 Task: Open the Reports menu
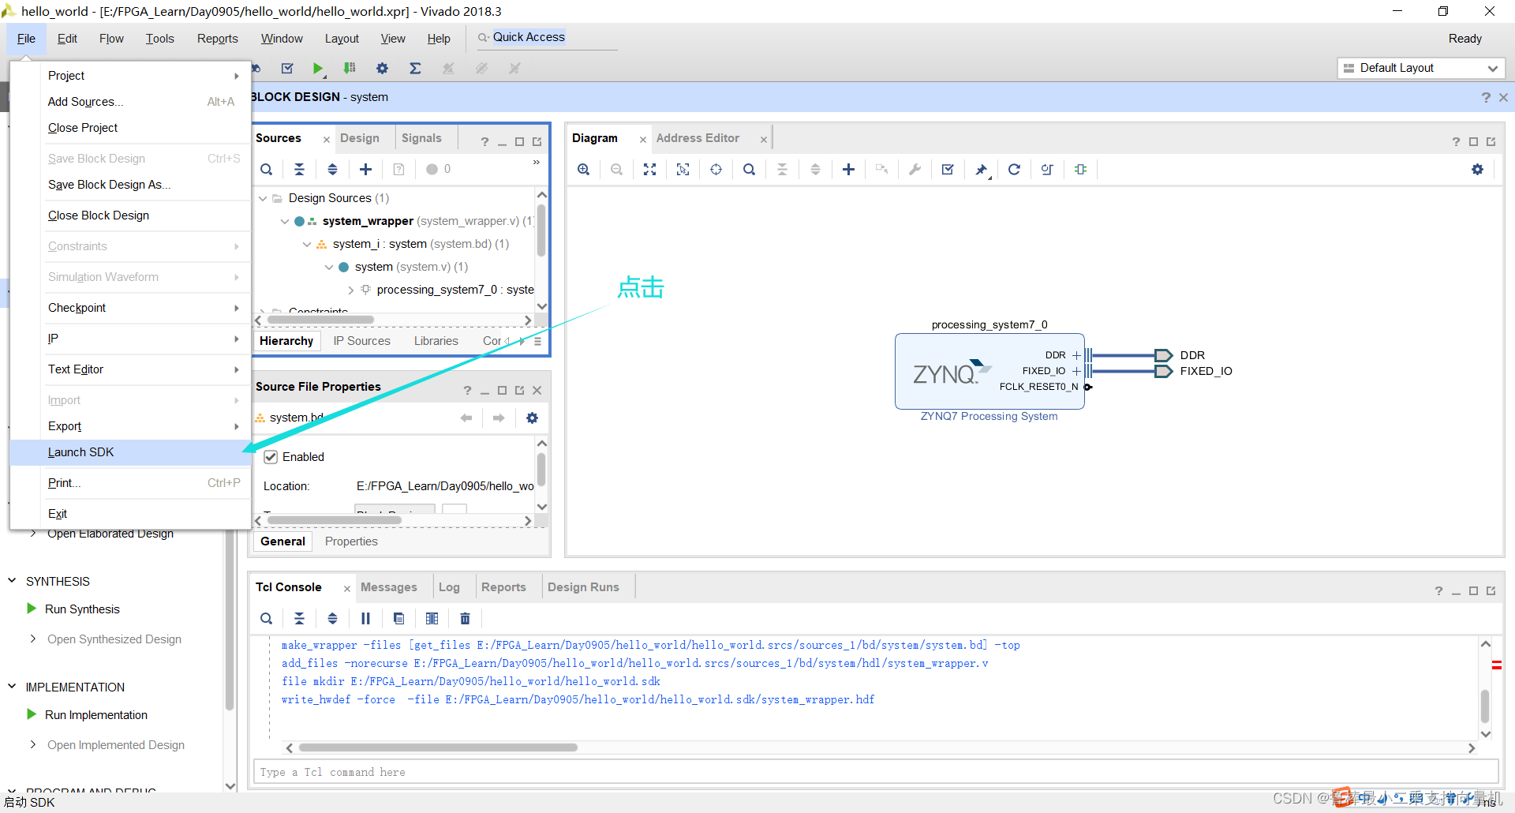[x=217, y=39]
